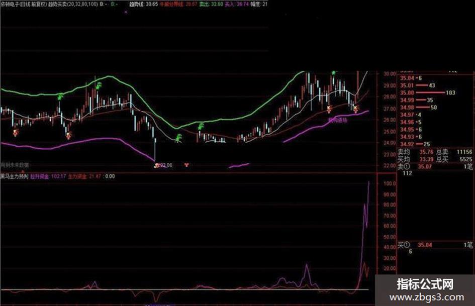Click the 买入 26.74 header value

[237, 4]
